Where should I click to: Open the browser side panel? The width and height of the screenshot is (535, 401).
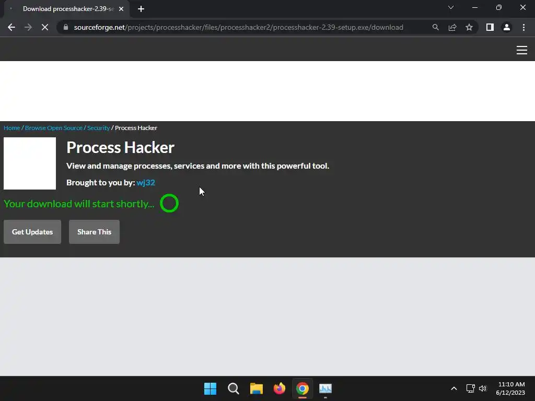tap(490, 27)
